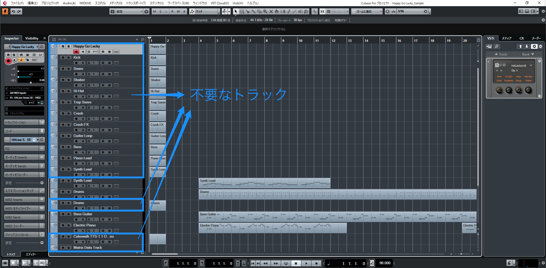Click the transport Play button

pos(306,263)
